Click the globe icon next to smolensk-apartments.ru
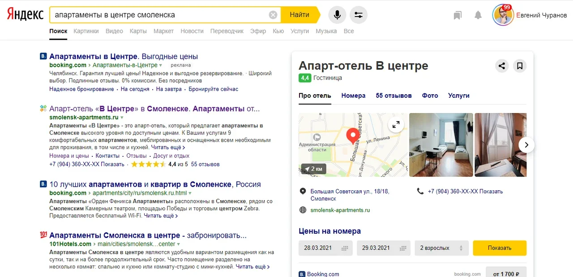The width and height of the screenshot is (573, 277). click(x=303, y=210)
